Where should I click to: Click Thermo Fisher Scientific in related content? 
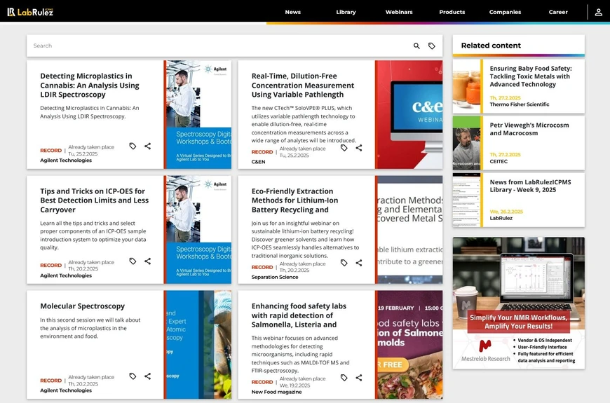click(x=520, y=104)
